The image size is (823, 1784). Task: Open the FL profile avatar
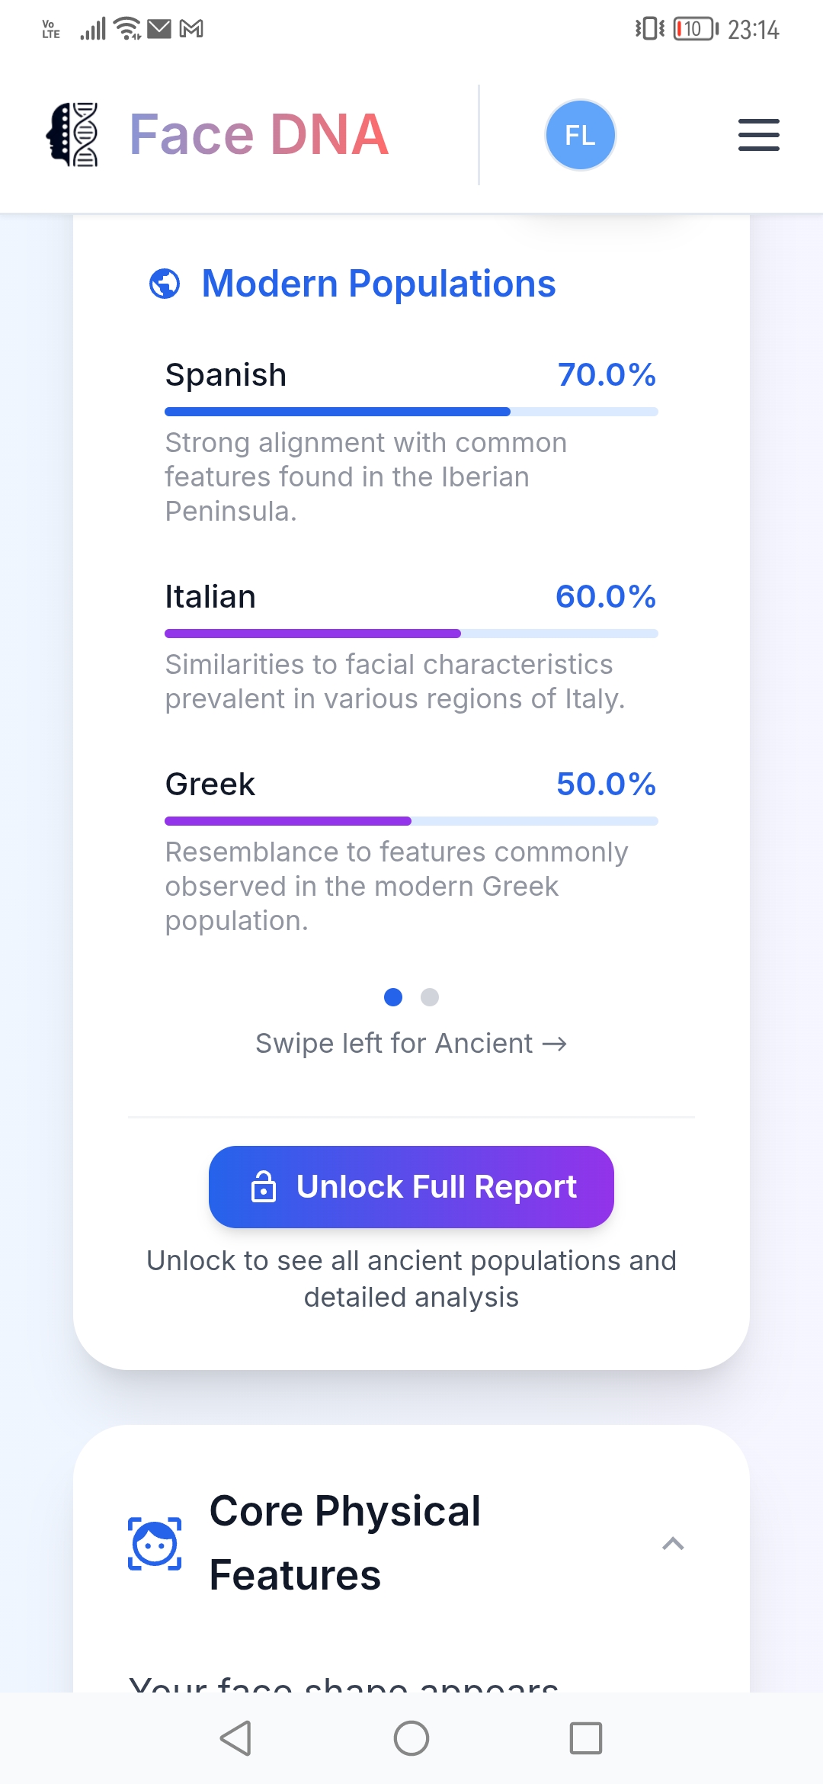(x=580, y=135)
